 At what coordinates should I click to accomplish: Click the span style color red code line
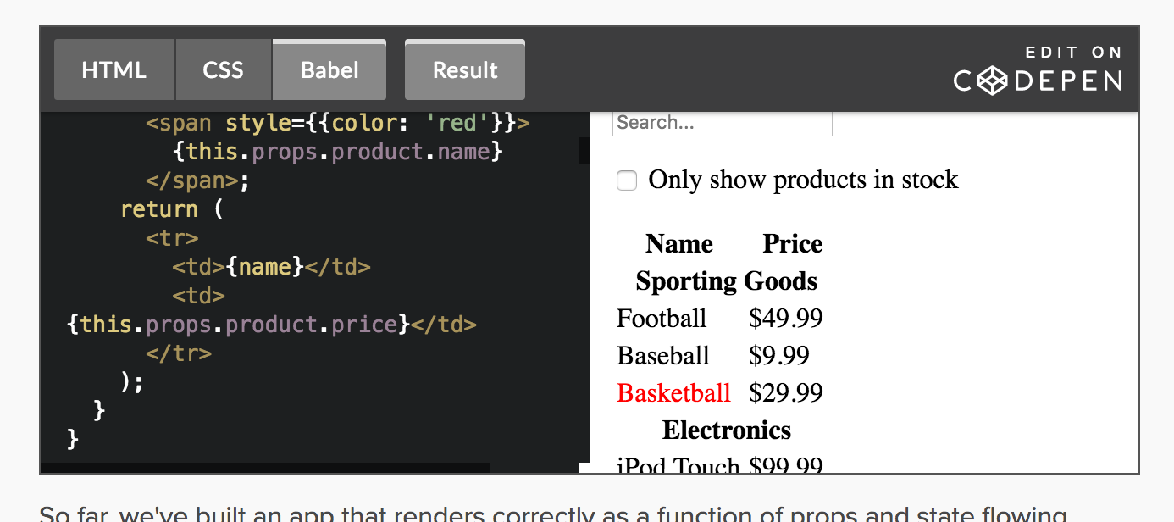pos(338,123)
